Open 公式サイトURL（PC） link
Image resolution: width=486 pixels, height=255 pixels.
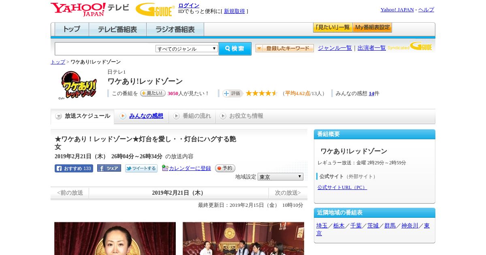(x=342, y=187)
